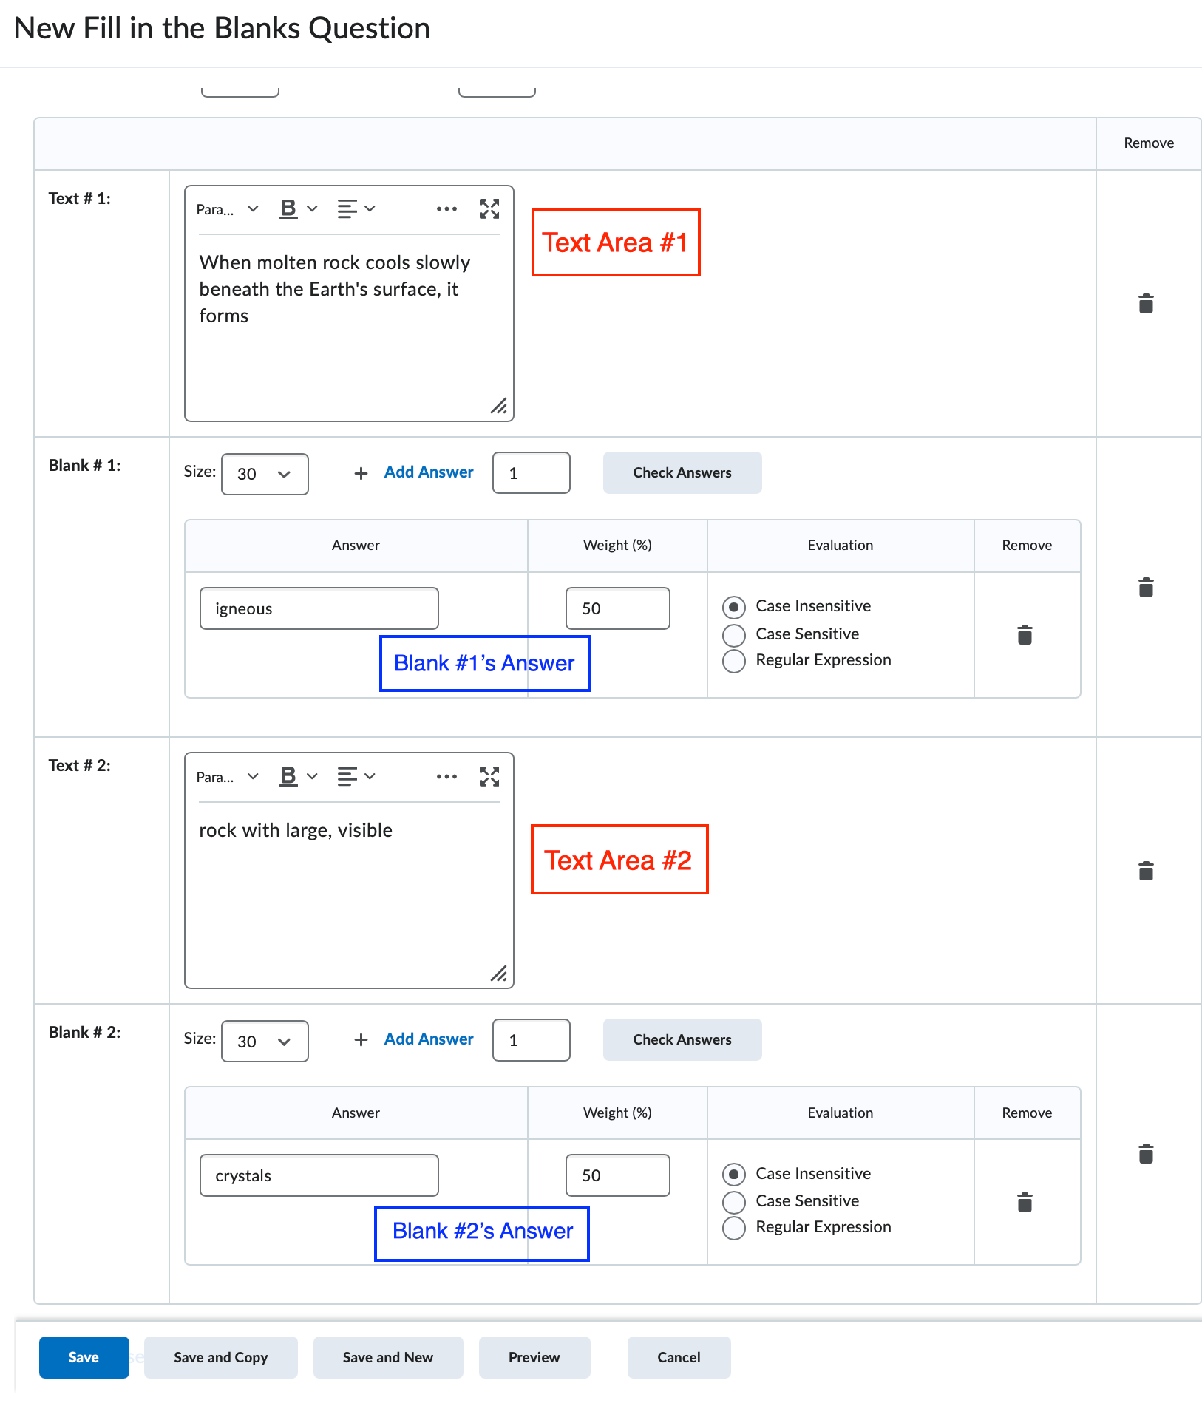Delete the Text #1 row
1202x1406 pixels.
1146,303
